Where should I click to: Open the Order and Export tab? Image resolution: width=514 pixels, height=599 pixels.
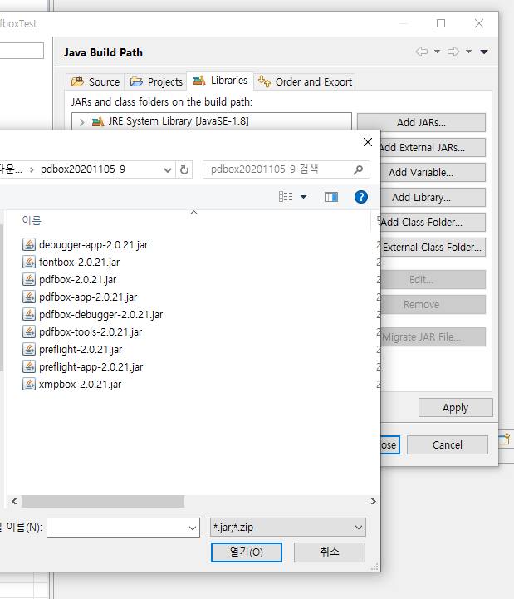coord(305,81)
